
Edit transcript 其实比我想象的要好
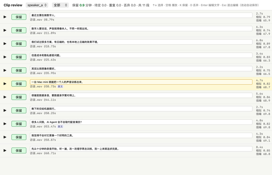pos(141,68)
